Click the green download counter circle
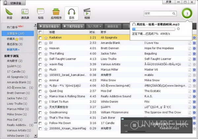Viewport: 198px width, 139px height. [187, 14]
